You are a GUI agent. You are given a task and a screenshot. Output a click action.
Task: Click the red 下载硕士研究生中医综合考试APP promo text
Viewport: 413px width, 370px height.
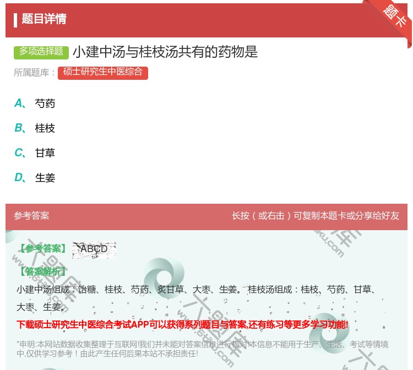pyautogui.click(x=182, y=324)
